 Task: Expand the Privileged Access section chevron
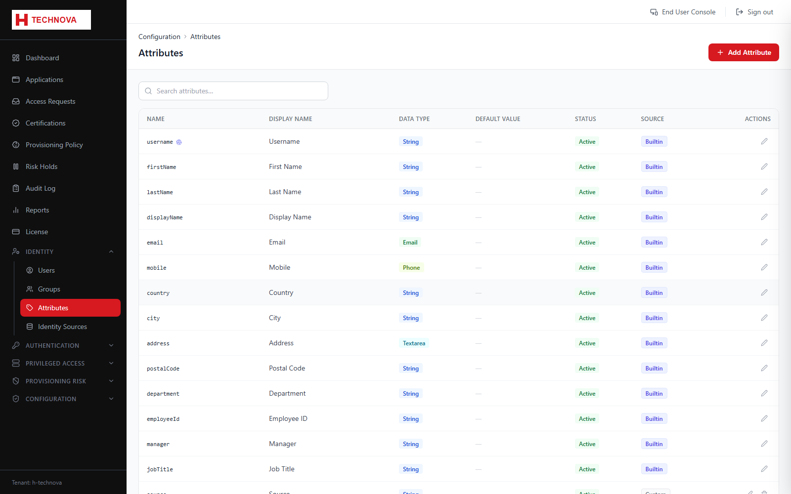pyautogui.click(x=111, y=363)
